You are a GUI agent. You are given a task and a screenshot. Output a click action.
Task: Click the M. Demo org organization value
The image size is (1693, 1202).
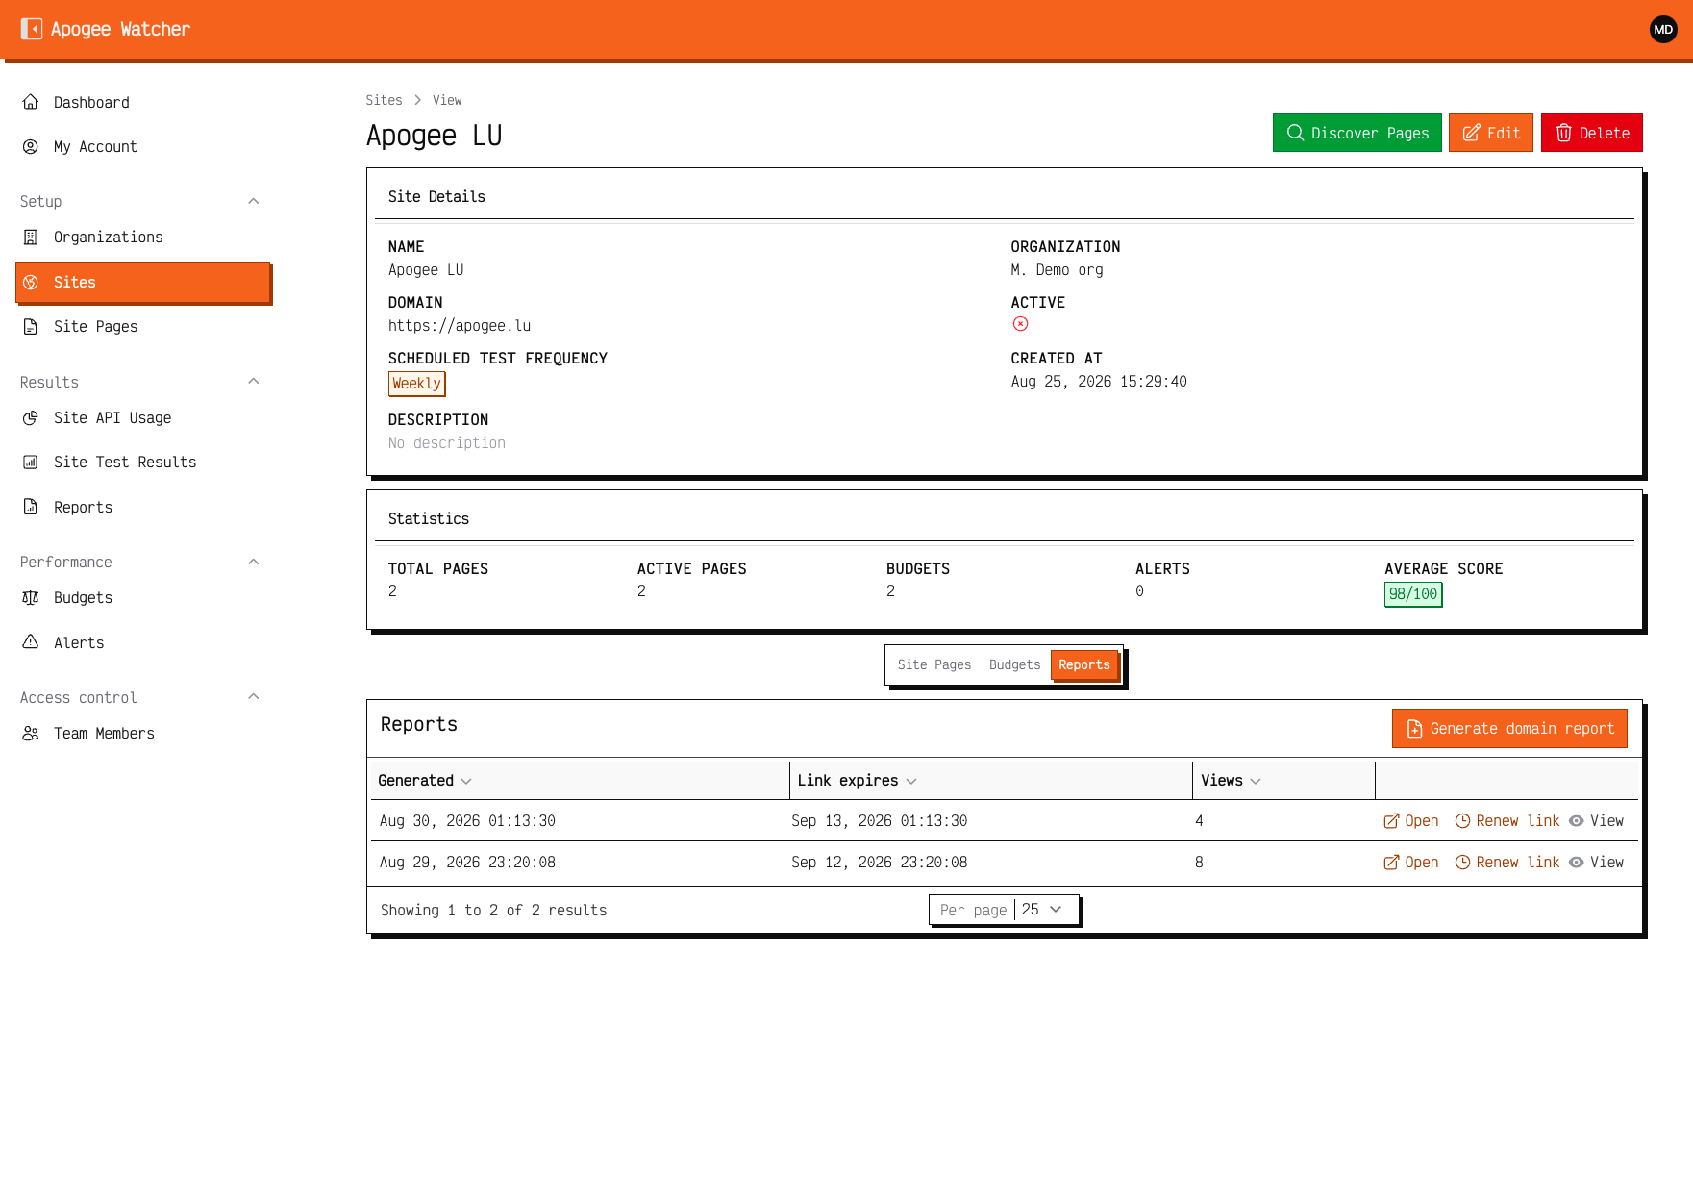point(1057,270)
